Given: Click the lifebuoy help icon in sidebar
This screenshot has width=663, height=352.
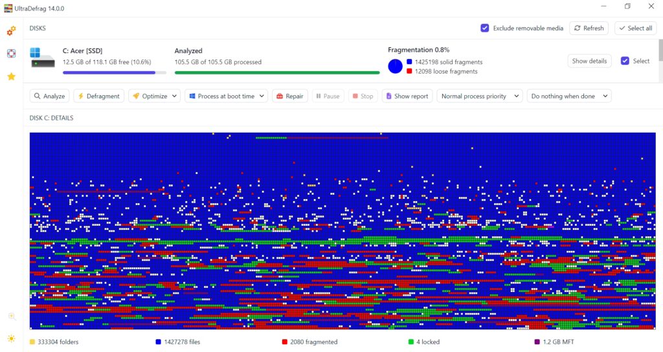Looking at the screenshot, I should click(12, 53).
